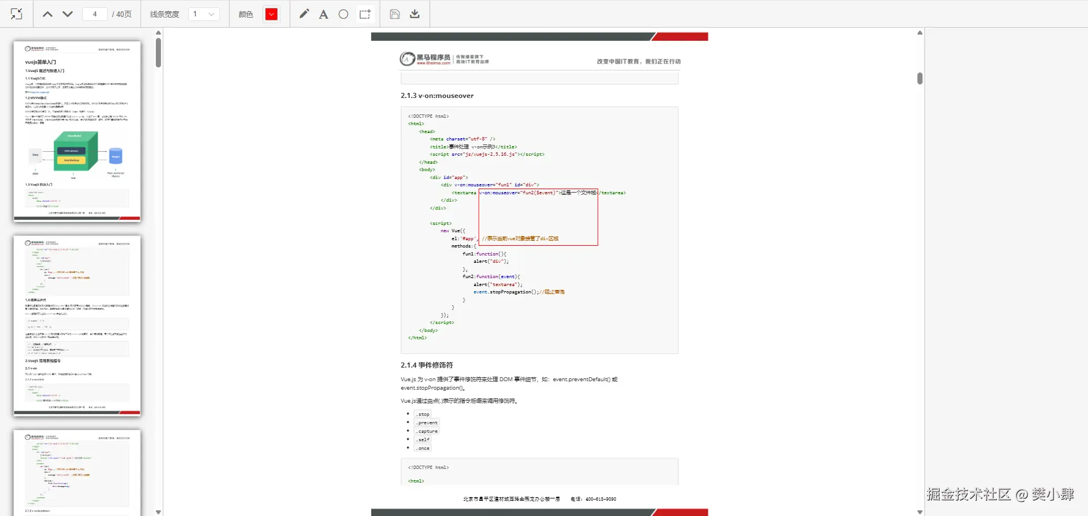The height and width of the screenshot is (516, 1088).
Task: Click the page number input field
Action: point(95,14)
